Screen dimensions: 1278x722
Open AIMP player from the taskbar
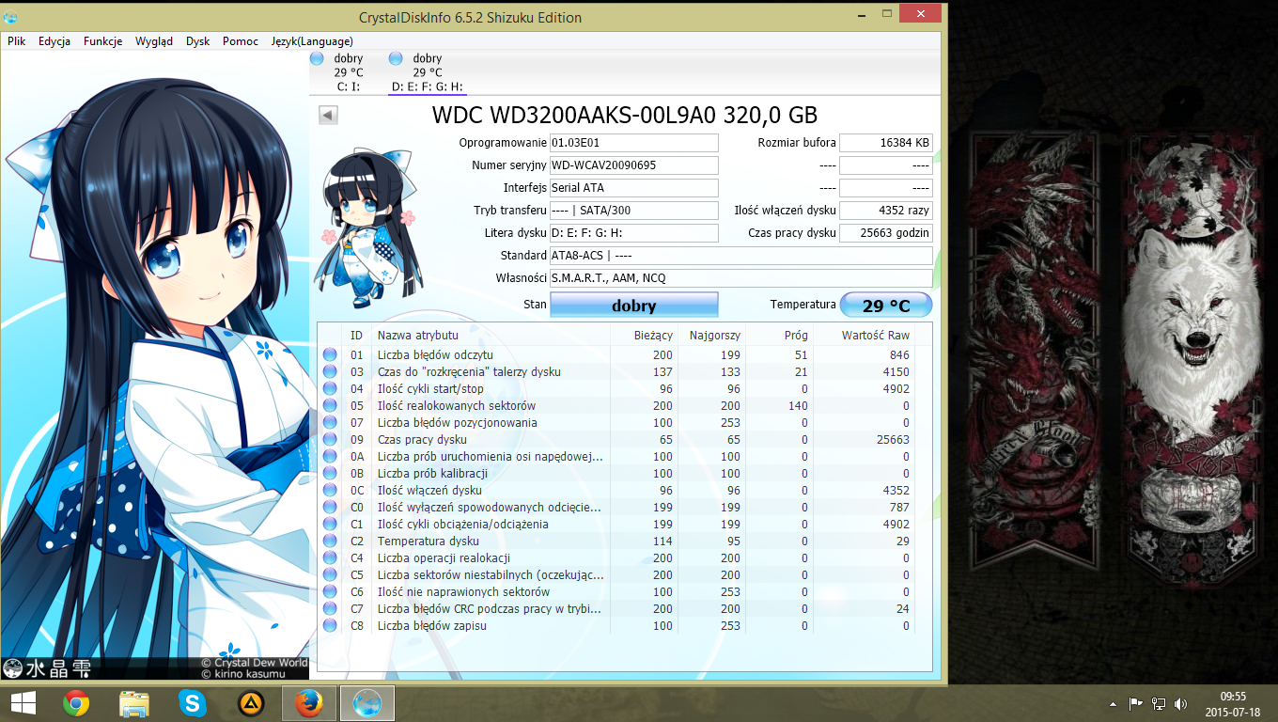[x=249, y=703]
